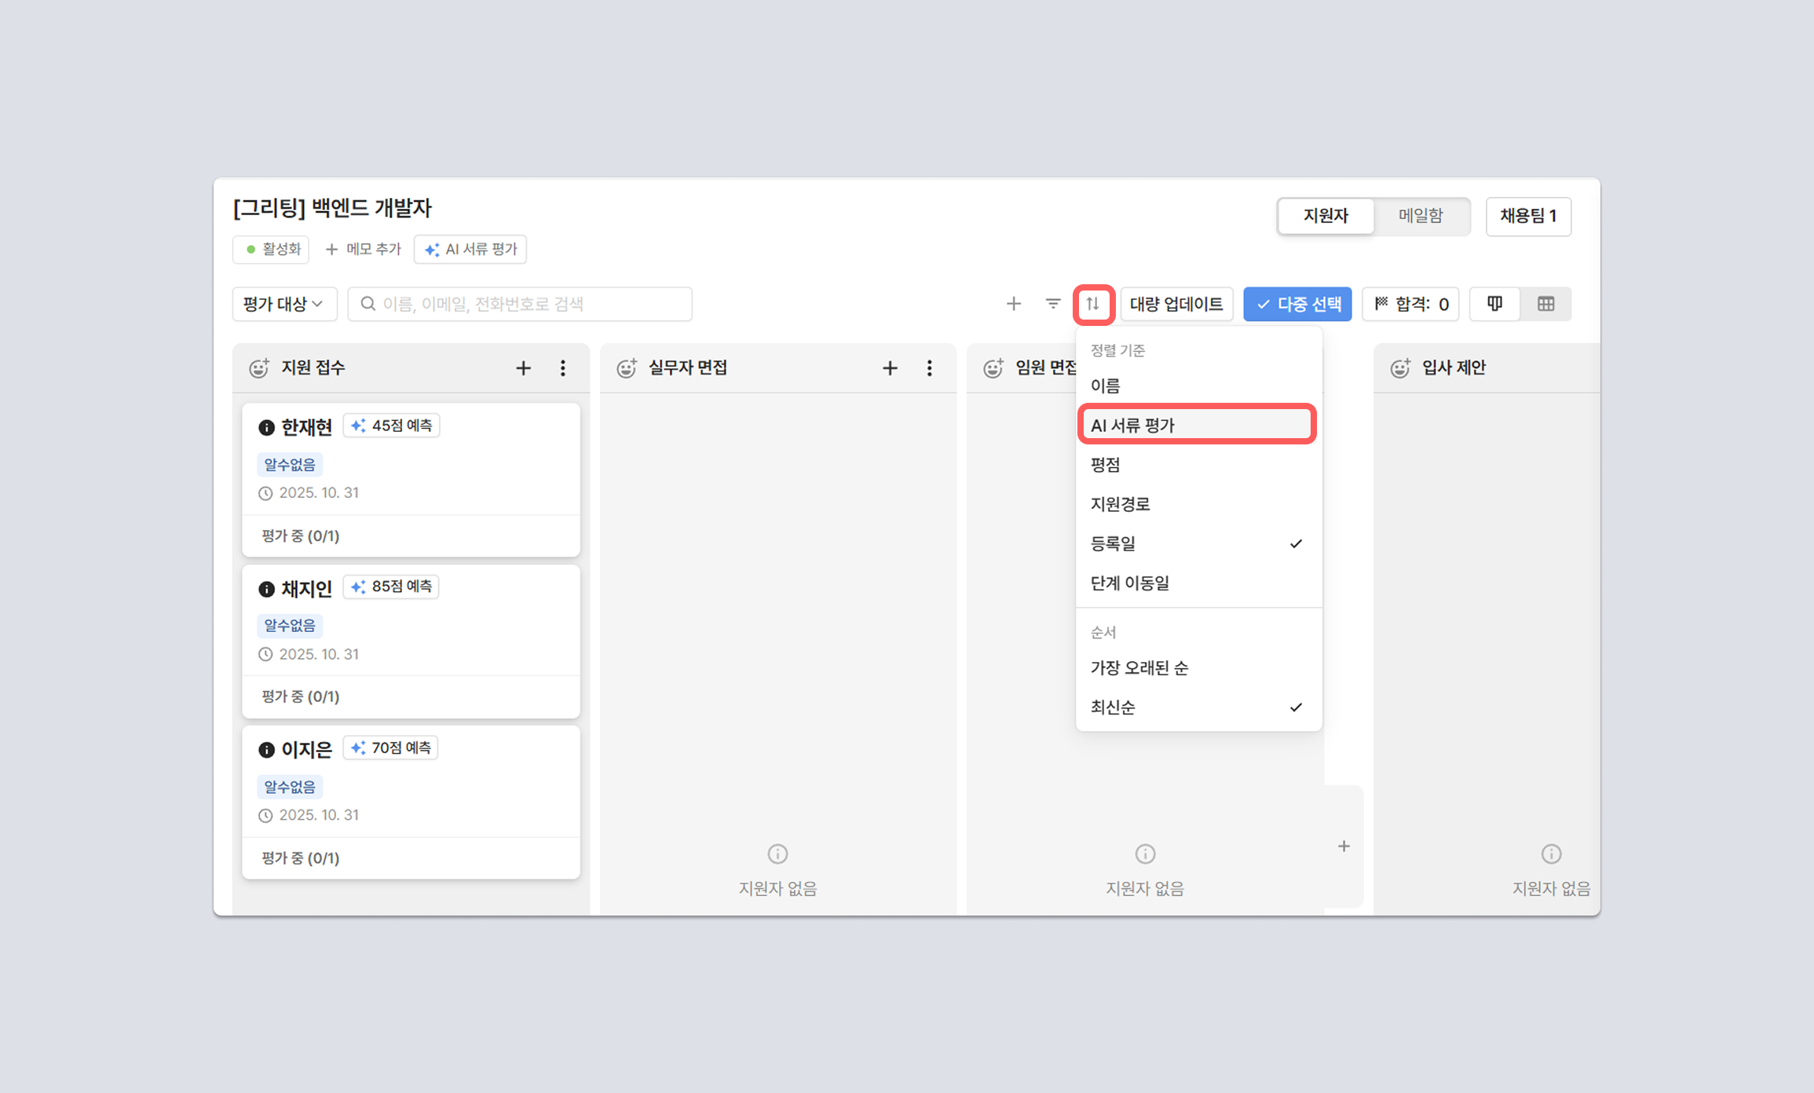This screenshot has width=1814, height=1093.
Task: Focus the applicant search field
Action: pos(520,304)
